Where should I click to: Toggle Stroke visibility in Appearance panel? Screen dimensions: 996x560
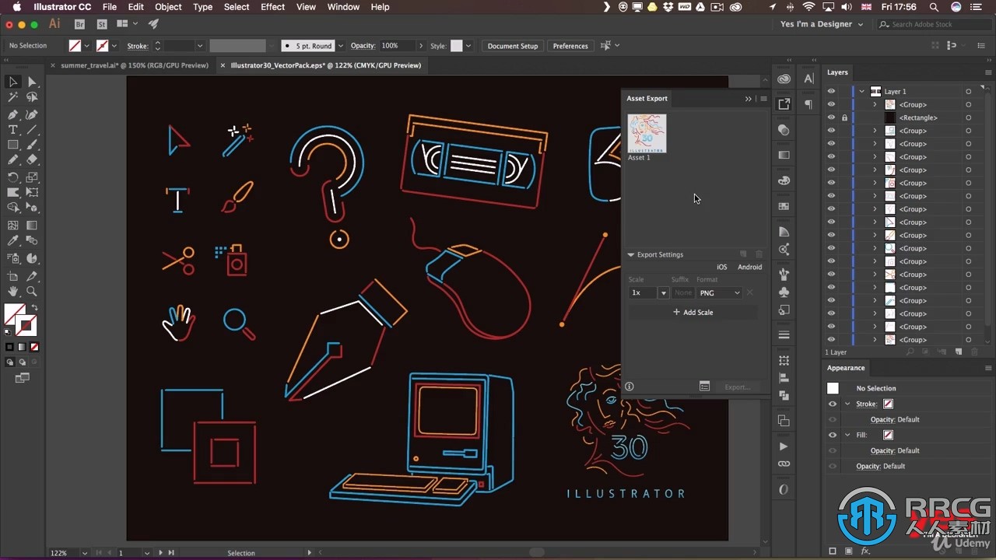(x=833, y=404)
